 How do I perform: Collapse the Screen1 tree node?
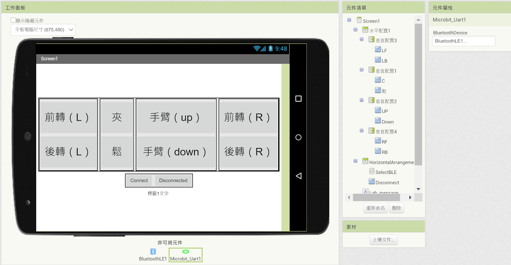349,20
